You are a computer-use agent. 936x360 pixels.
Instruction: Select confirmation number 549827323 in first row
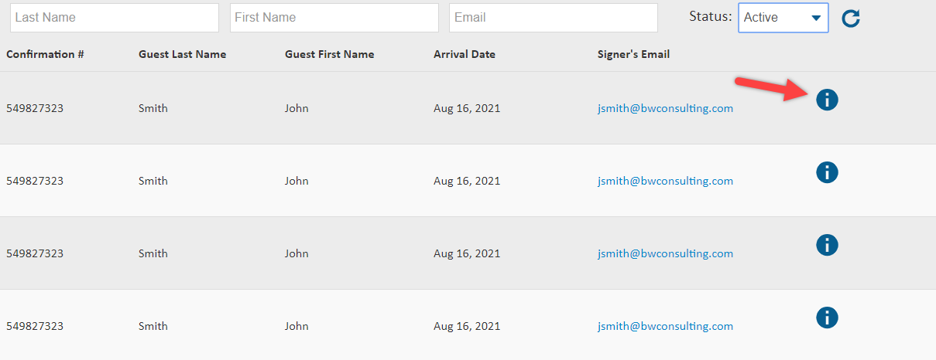[35, 108]
